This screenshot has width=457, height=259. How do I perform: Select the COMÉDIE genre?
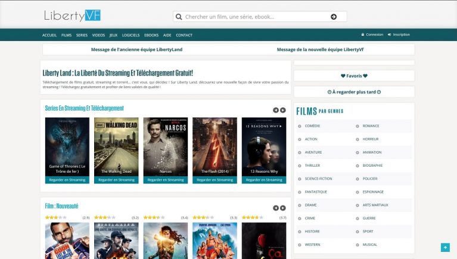(312, 126)
